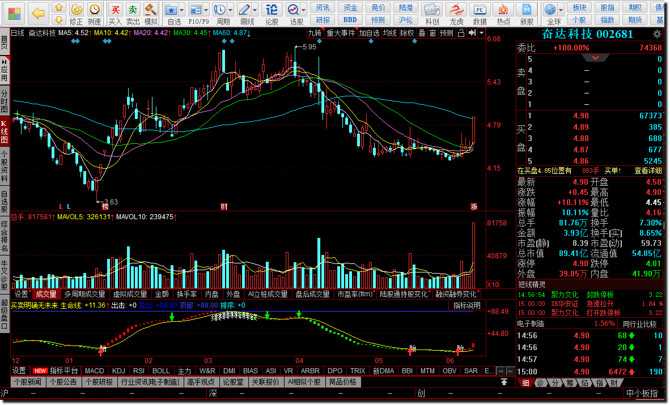
Task: Click 查看详细 view details link
Action: pos(648,170)
